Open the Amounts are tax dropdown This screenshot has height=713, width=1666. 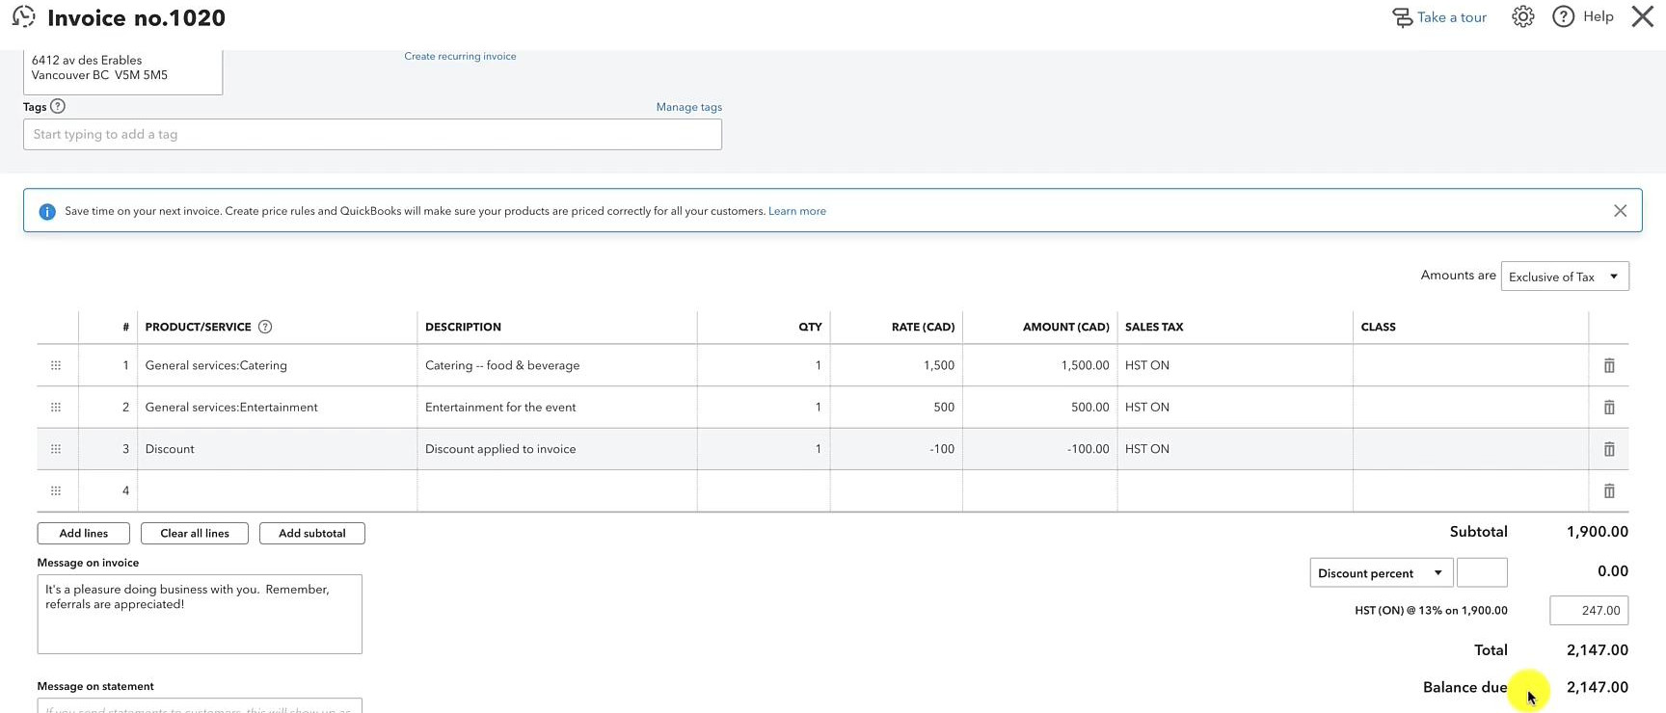coord(1565,277)
